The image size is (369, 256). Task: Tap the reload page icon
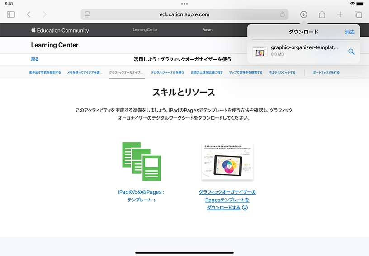point(283,14)
